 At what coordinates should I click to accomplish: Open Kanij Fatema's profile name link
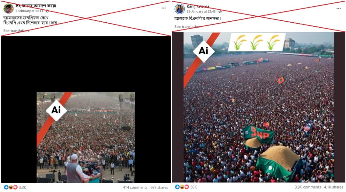(x=198, y=6)
